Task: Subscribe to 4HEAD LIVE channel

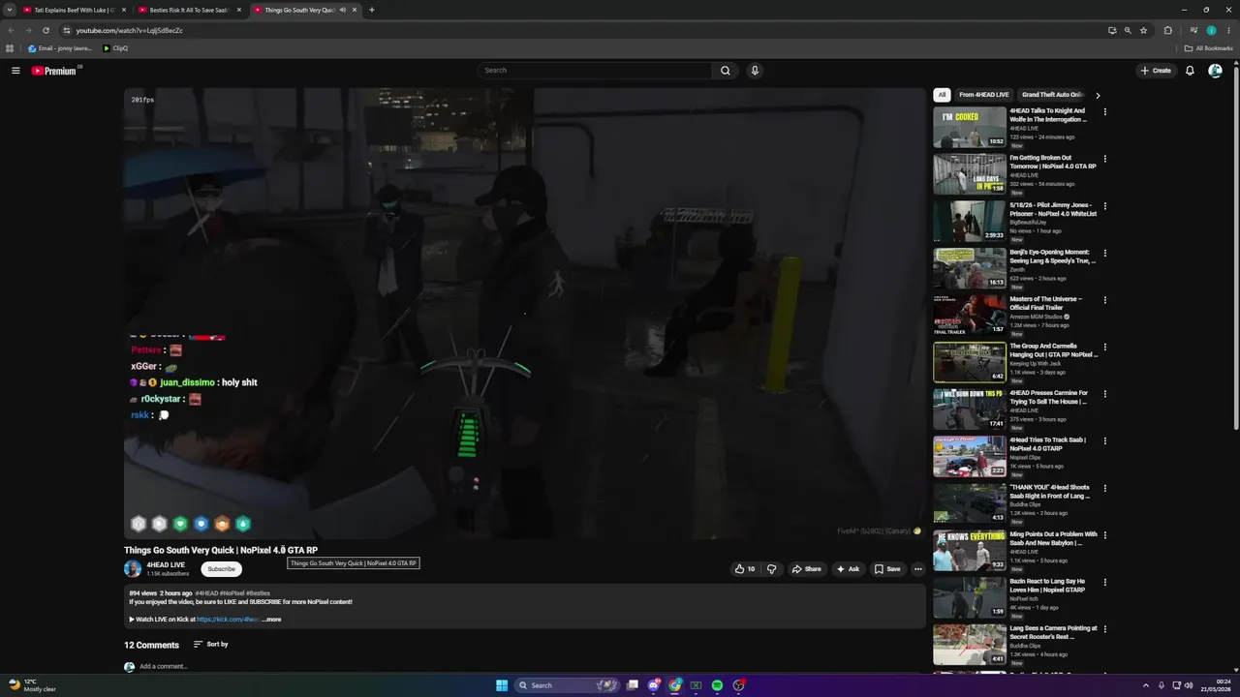Action: (221, 569)
